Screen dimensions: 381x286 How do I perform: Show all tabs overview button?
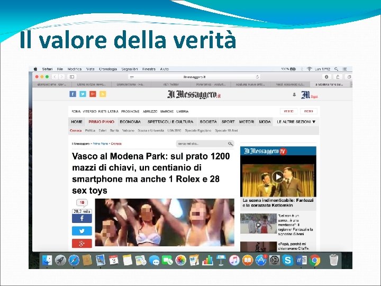point(349,77)
